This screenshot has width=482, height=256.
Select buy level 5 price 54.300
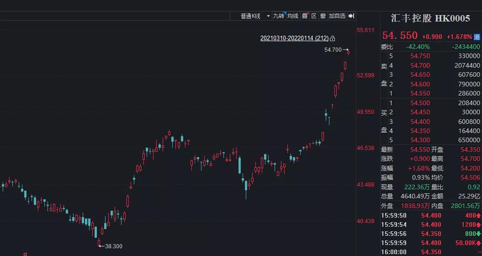pos(420,140)
